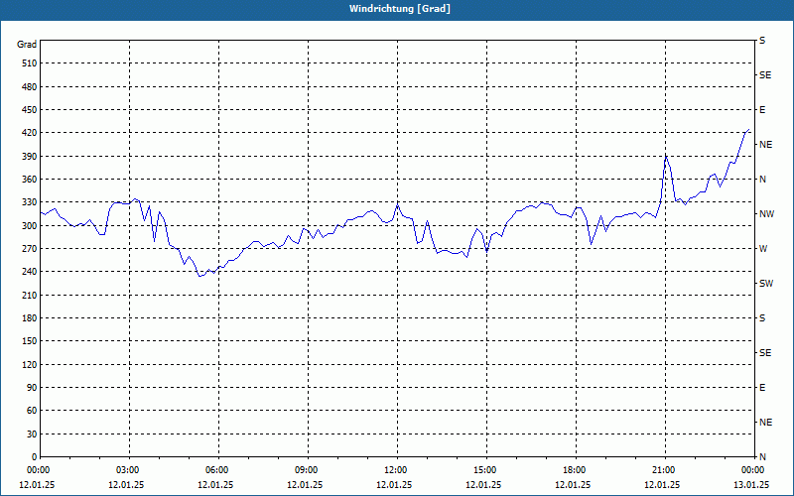Click the 15:00 x-axis label

486,470
